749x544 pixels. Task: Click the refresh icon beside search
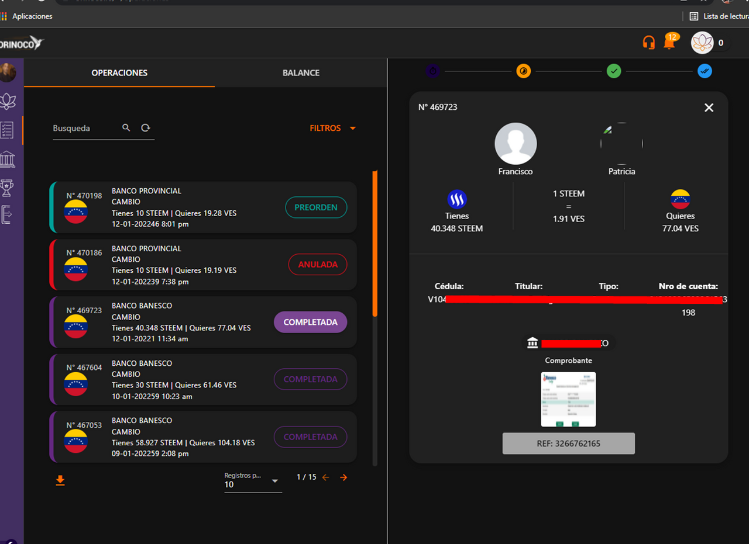pos(146,127)
